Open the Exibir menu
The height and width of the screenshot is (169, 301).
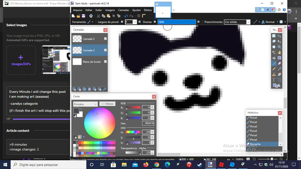[x=99, y=10]
